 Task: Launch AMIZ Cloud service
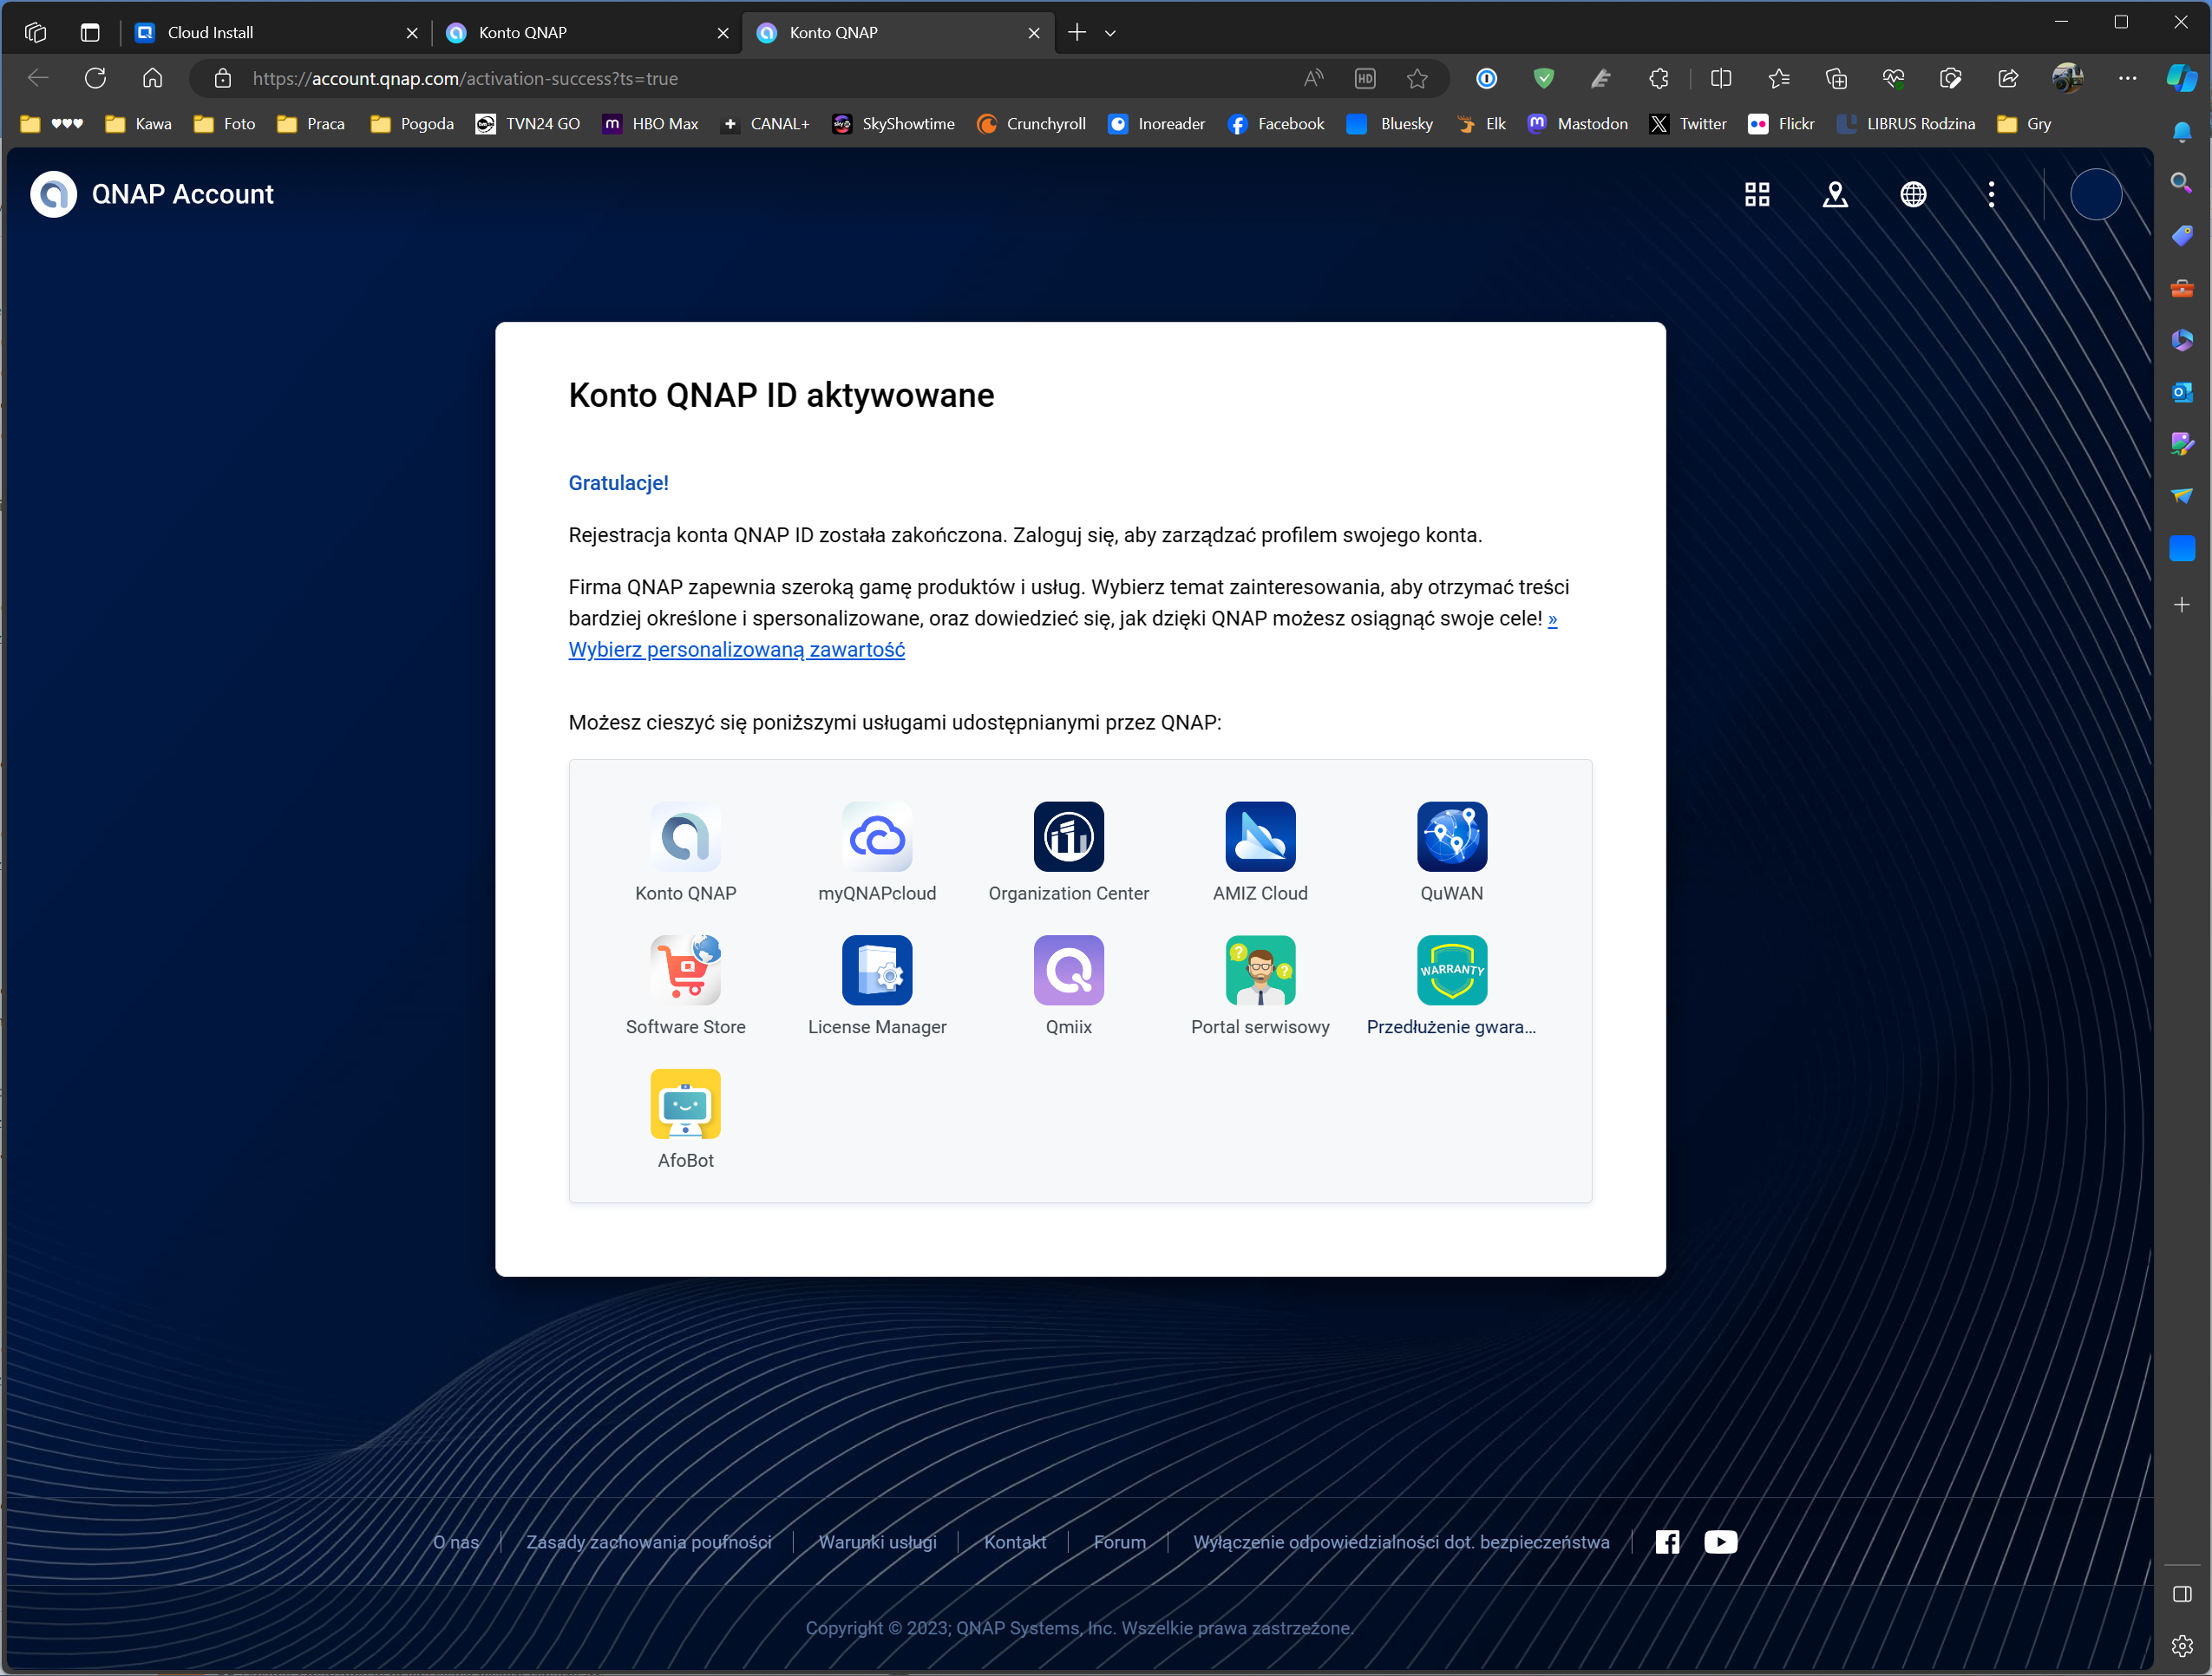(1260, 836)
